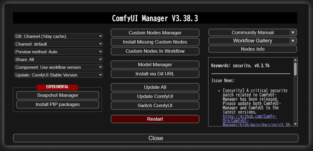
Task: Click Install Missing Custom Nodes
Action: pyautogui.click(x=155, y=42)
